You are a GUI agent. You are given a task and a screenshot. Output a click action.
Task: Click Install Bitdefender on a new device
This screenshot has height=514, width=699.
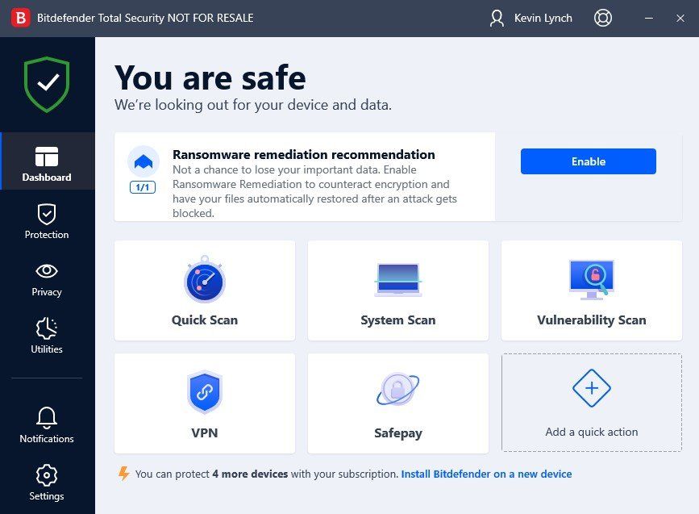click(485, 474)
